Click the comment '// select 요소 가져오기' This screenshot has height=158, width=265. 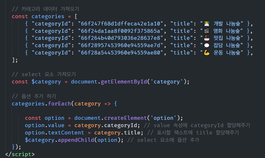(44, 74)
